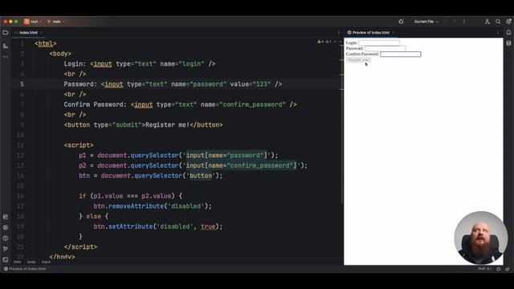The height and width of the screenshot is (289, 514).
Task: Click the Confirm Password input field in preview
Action: 401,54
